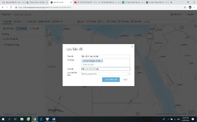Click taskbar clock showing 10:02 PM

point(186,119)
